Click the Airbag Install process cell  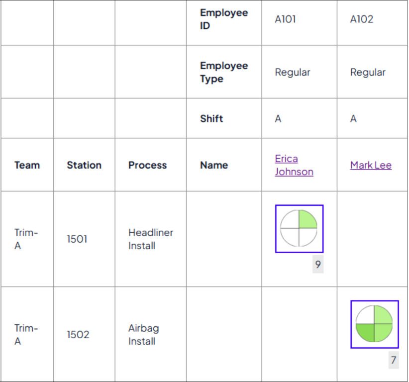point(150,334)
